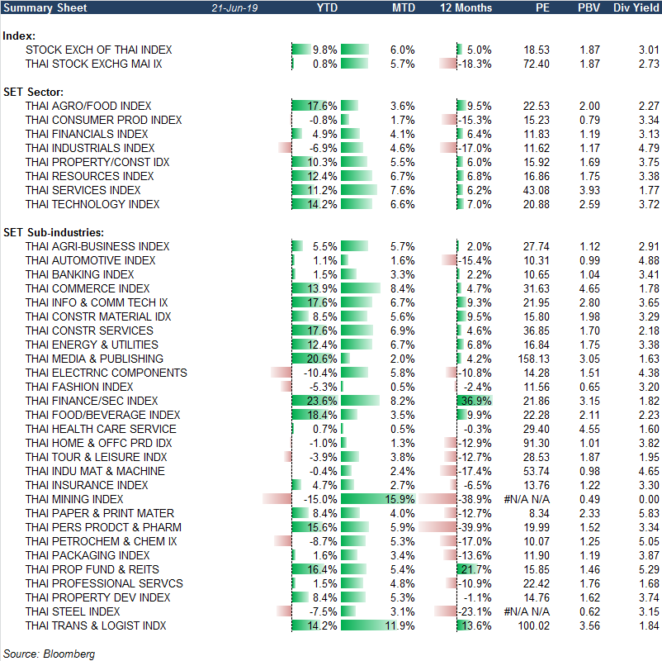Click the -39.9% 12-month Pers Prodct value
The height and width of the screenshot is (661, 662).
(475, 527)
